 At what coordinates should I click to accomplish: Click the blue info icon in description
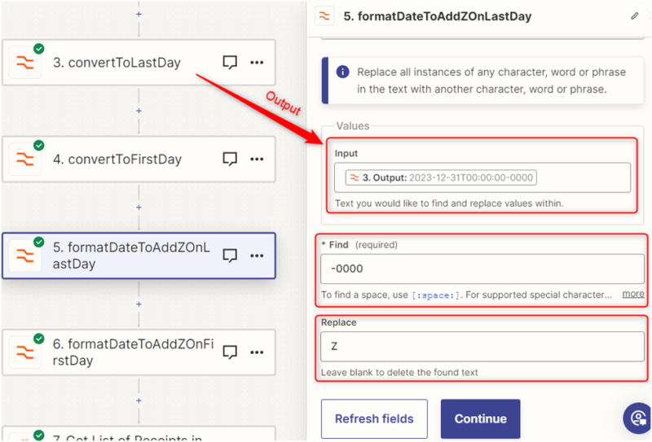point(342,72)
